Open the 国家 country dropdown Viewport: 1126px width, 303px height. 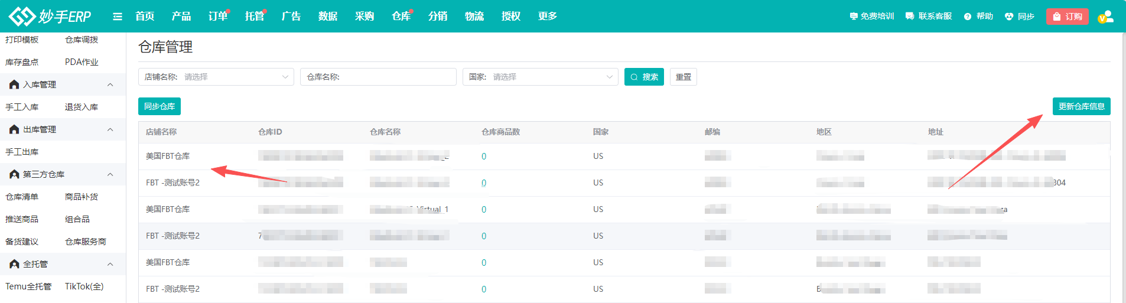[540, 77]
